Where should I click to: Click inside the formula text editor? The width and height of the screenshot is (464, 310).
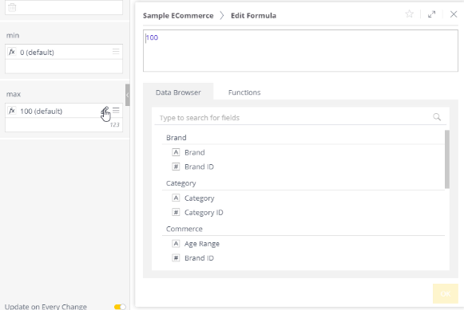[x=300, y=50]
